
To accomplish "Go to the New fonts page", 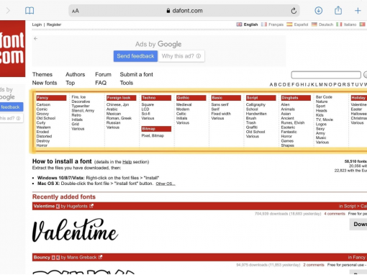I will point(45,83).
